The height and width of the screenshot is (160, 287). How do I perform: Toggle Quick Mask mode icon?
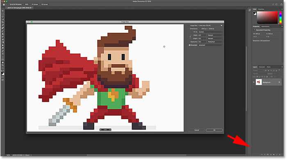pos(2,77)
